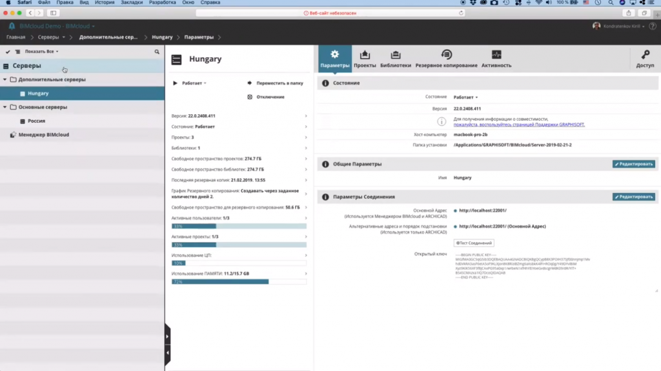Open the Работает status dropdown in summary panel
This screenshot has width=661, height=371.
[194, 83]
